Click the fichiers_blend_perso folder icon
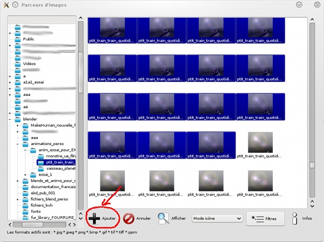The image size is (324, 242). pos(25,199)
